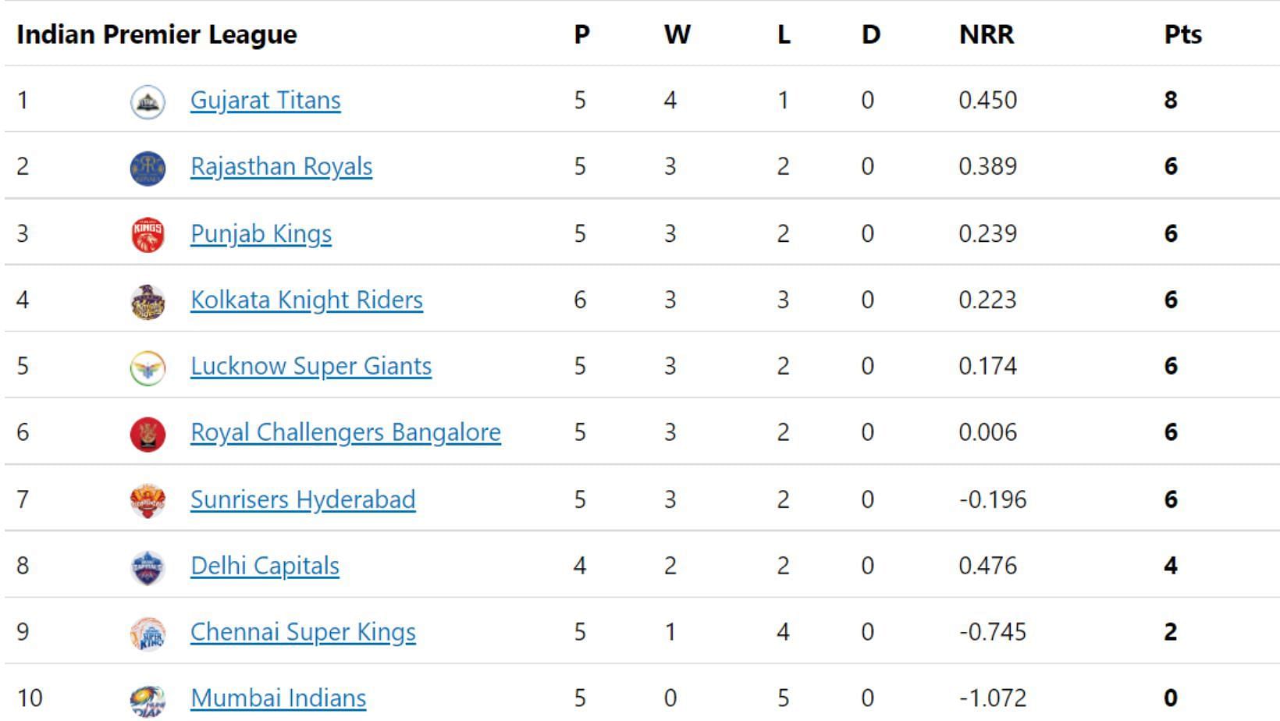Click the Sunrisers Hyderabad logo

[148, 500]
